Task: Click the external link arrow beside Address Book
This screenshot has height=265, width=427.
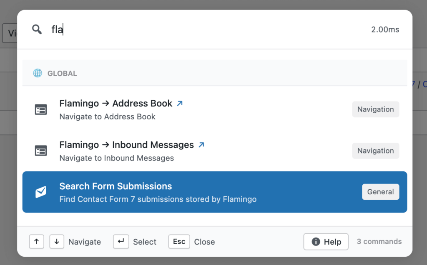Action: point(179,103)
